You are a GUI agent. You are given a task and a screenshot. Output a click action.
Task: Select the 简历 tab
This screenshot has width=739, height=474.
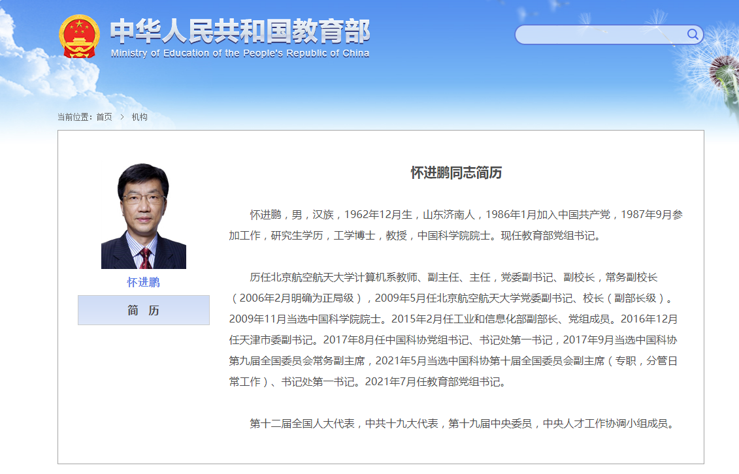[143, 309]
